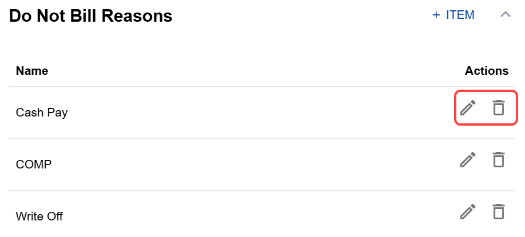Delete the Write Off entry
This screenshot has width=525, height=237.
point(499,212)
